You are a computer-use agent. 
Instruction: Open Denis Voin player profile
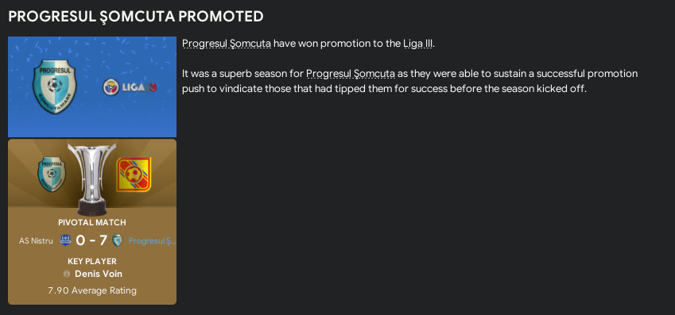(99, 274)
